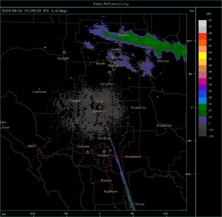
Task: Click the Vulcan label
Action: pos(140,204)
